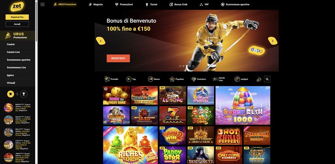The image size is (335, 164).
Task: Expand more game categories arrow
Action: (x=260, y=79)
